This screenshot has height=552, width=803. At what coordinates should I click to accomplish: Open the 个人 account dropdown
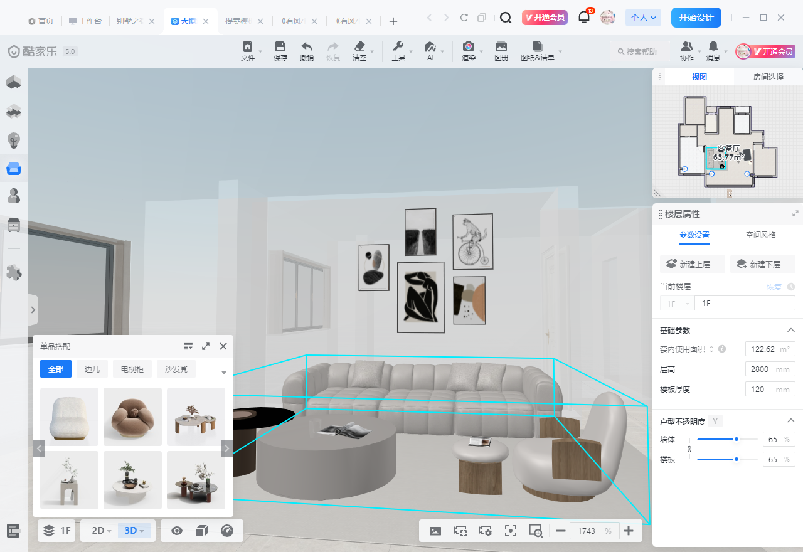click(644, 18)
